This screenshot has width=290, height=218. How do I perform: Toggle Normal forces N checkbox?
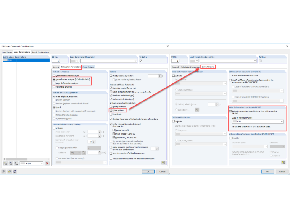(x=114, y=130)
